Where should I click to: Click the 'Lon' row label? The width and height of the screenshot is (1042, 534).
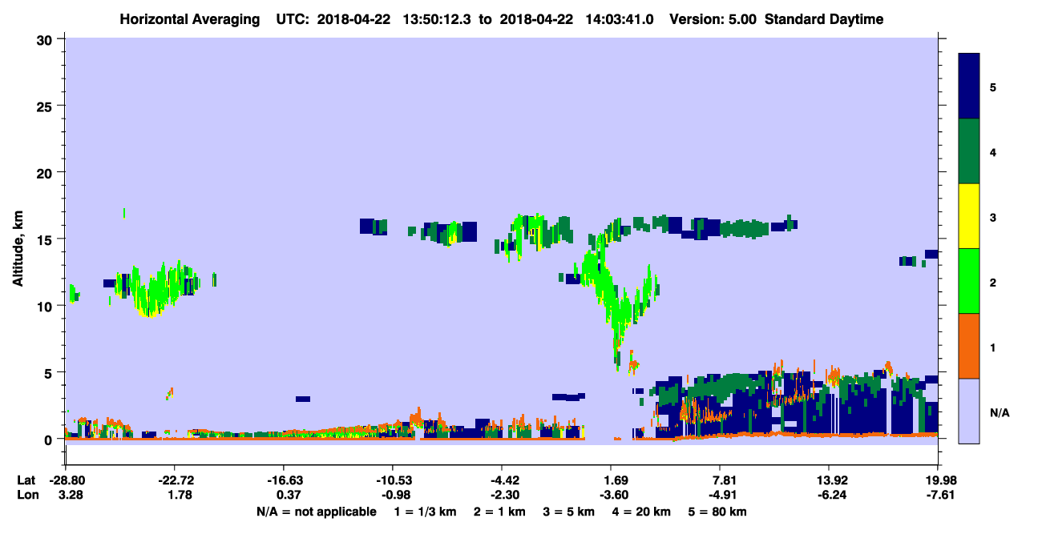[x=26, y=496]
